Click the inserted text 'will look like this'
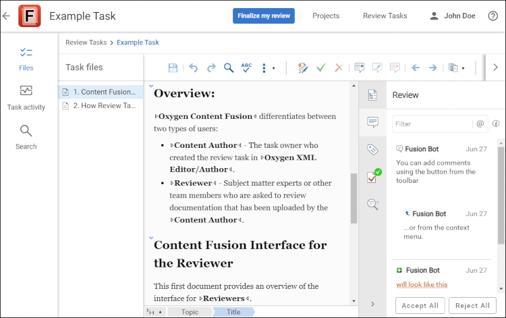The height and width of the screenshot is (318, 506). [422, 284]
